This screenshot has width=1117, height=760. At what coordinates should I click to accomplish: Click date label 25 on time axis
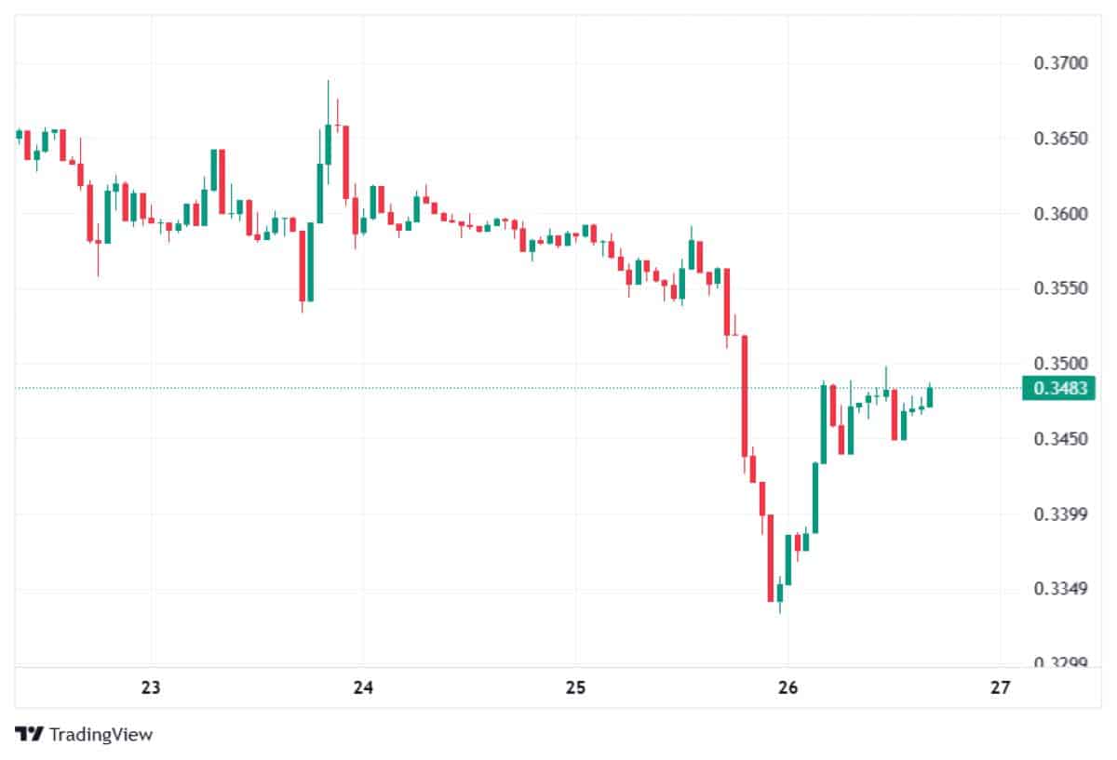coord(575,688)
